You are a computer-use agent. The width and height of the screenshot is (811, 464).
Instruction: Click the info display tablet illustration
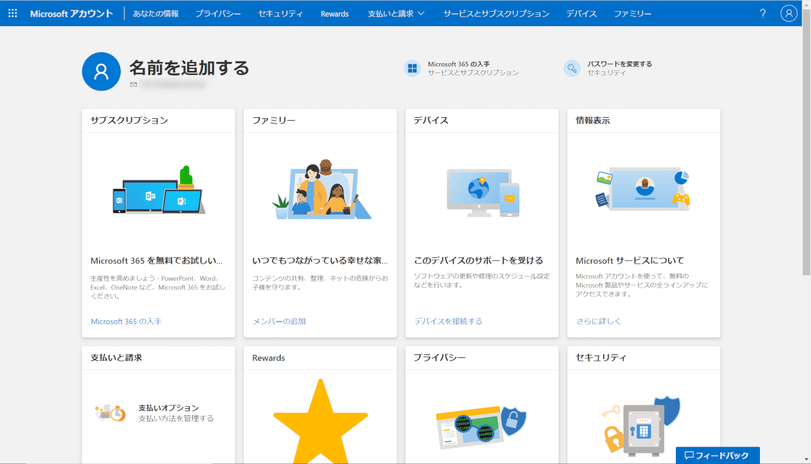click(643, 189)
